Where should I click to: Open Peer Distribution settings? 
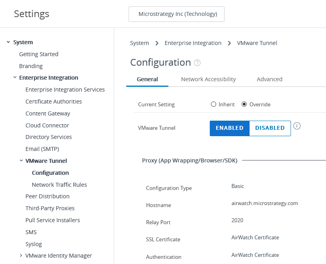point(47,196)
